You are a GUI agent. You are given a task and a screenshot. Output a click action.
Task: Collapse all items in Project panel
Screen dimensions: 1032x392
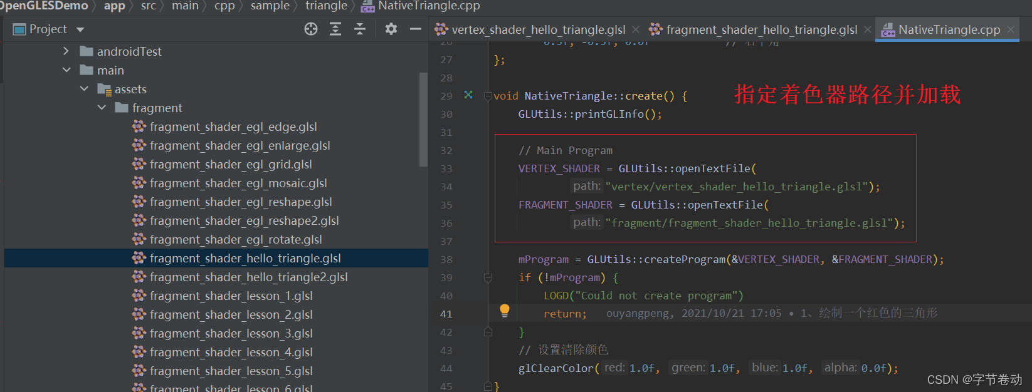[x=360, y=29]
